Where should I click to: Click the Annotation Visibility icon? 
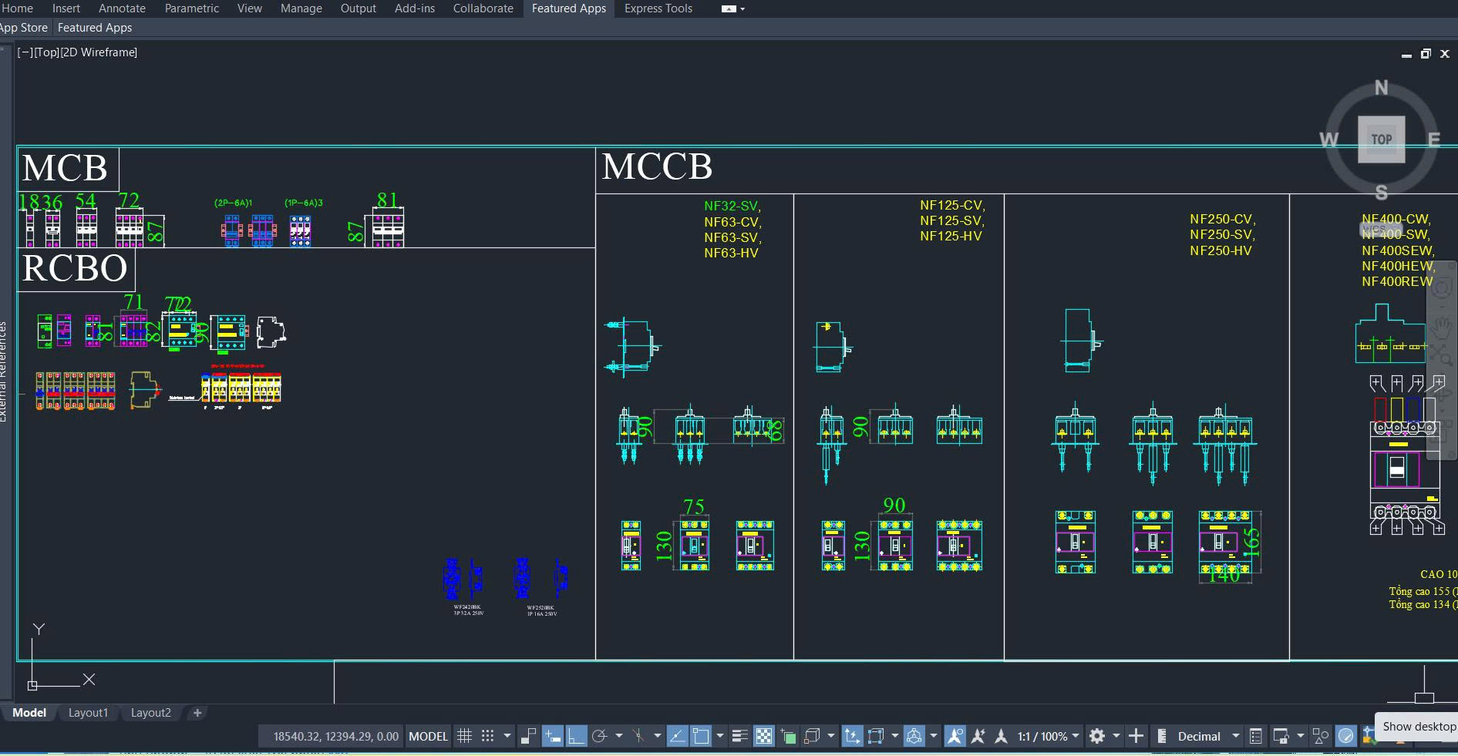(x=955, y=736)
